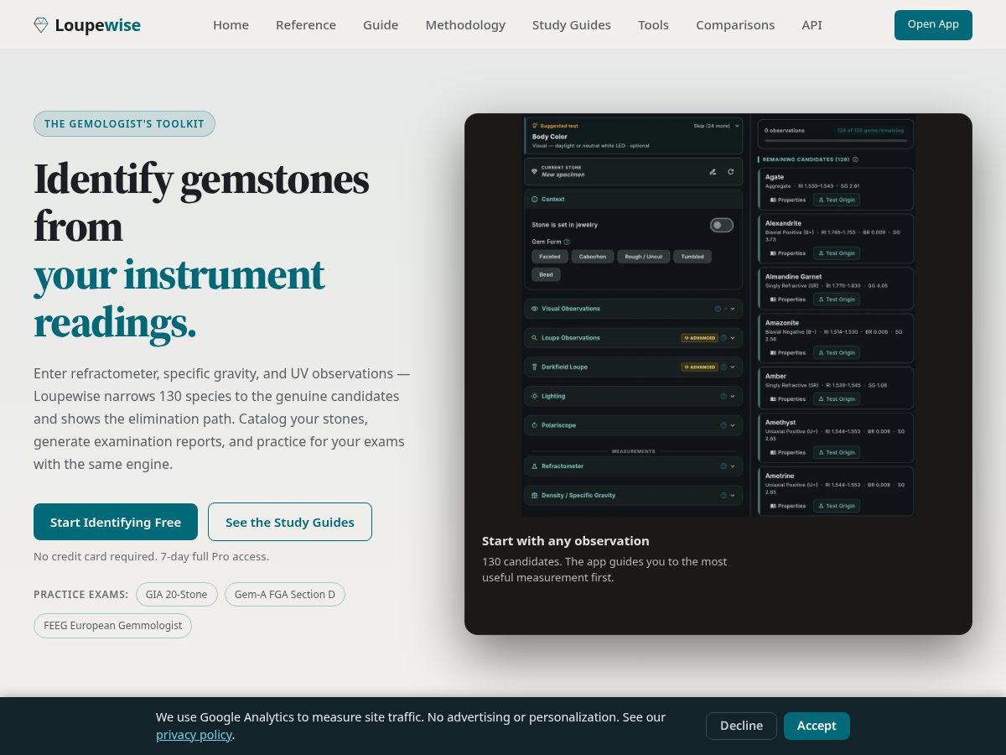This screenshot has height=755, width=1006.
Task: Open the Skip (24 more) dropdown
Action: coord(717,126)
